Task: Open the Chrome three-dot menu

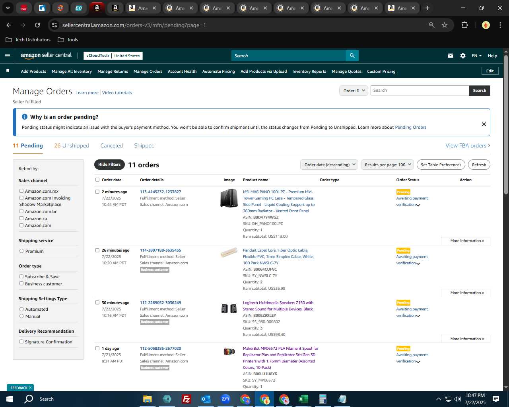Action: [500, 25]
